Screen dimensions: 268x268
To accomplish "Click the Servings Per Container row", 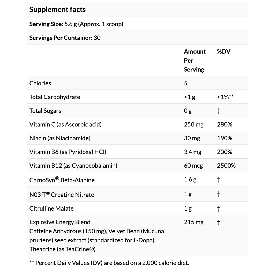I will 65,38.
